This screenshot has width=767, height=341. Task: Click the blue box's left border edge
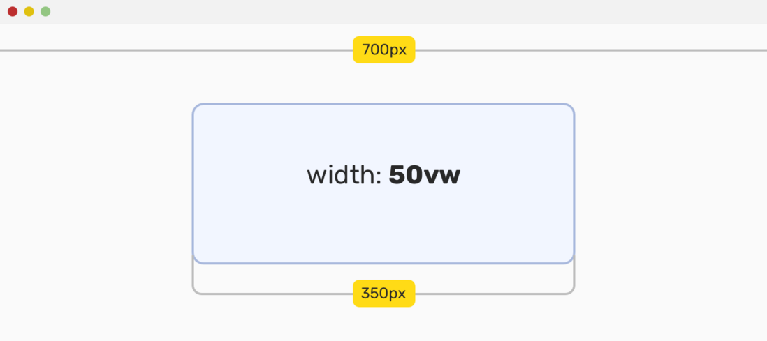[x=193, y=183]
